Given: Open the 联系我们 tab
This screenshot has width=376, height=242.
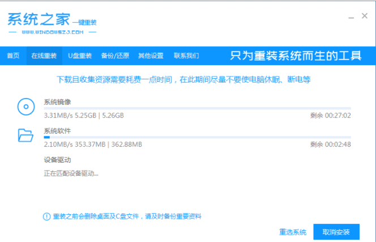Looking at the screenshot, I should tap(186, 56).
